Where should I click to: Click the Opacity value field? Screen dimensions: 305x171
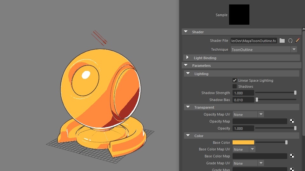click(x=243, y=128)
